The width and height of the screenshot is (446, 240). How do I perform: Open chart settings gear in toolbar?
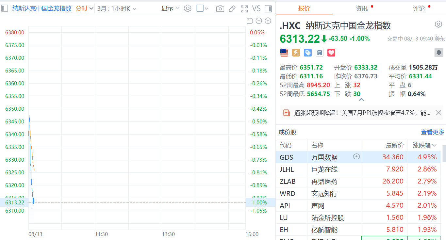188,8
